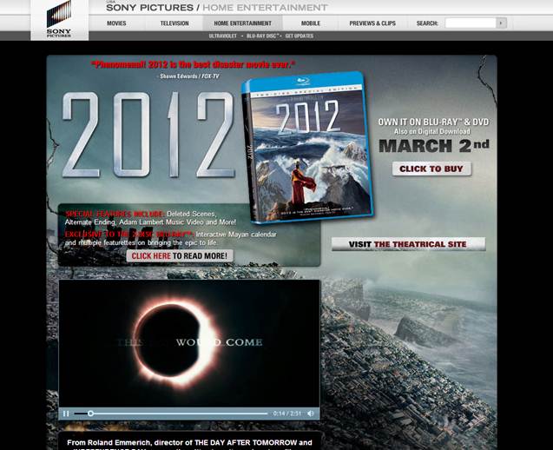
Task: Visit the theatrical site button
Action: (x=408, y=244)
